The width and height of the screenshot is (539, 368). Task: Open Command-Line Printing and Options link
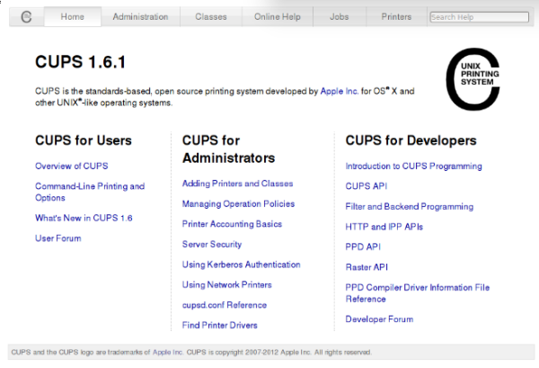click(89, 186)
